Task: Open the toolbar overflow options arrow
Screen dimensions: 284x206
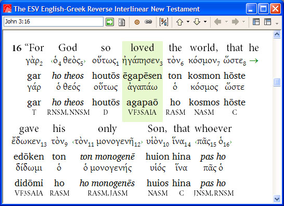Action: click(277, 23)
